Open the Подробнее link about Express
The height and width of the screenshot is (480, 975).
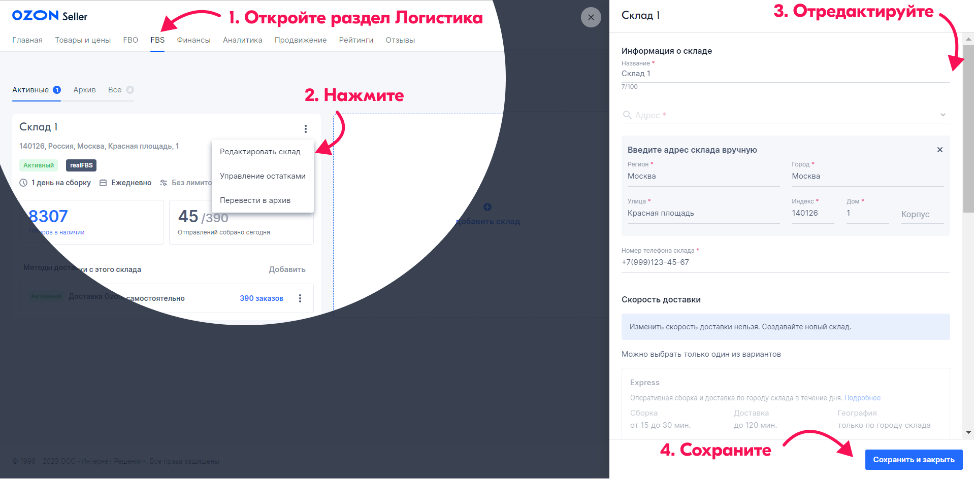pyautogui.click(x=862, y=398)
